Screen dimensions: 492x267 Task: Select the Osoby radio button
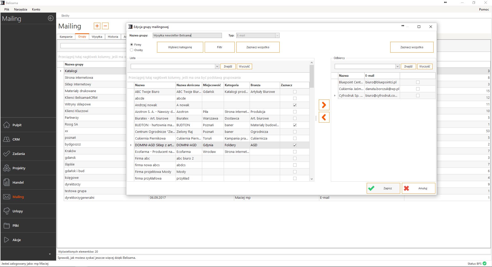pyautogui.click(x=132, y=50)
